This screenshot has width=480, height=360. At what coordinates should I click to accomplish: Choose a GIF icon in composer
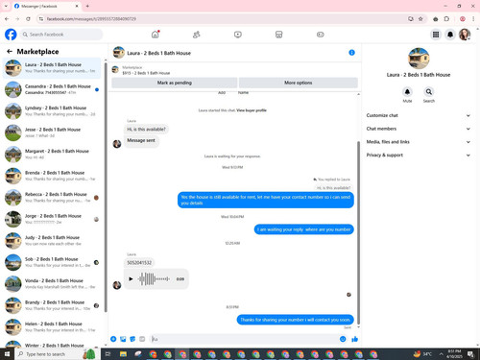[x=142, y=339]
